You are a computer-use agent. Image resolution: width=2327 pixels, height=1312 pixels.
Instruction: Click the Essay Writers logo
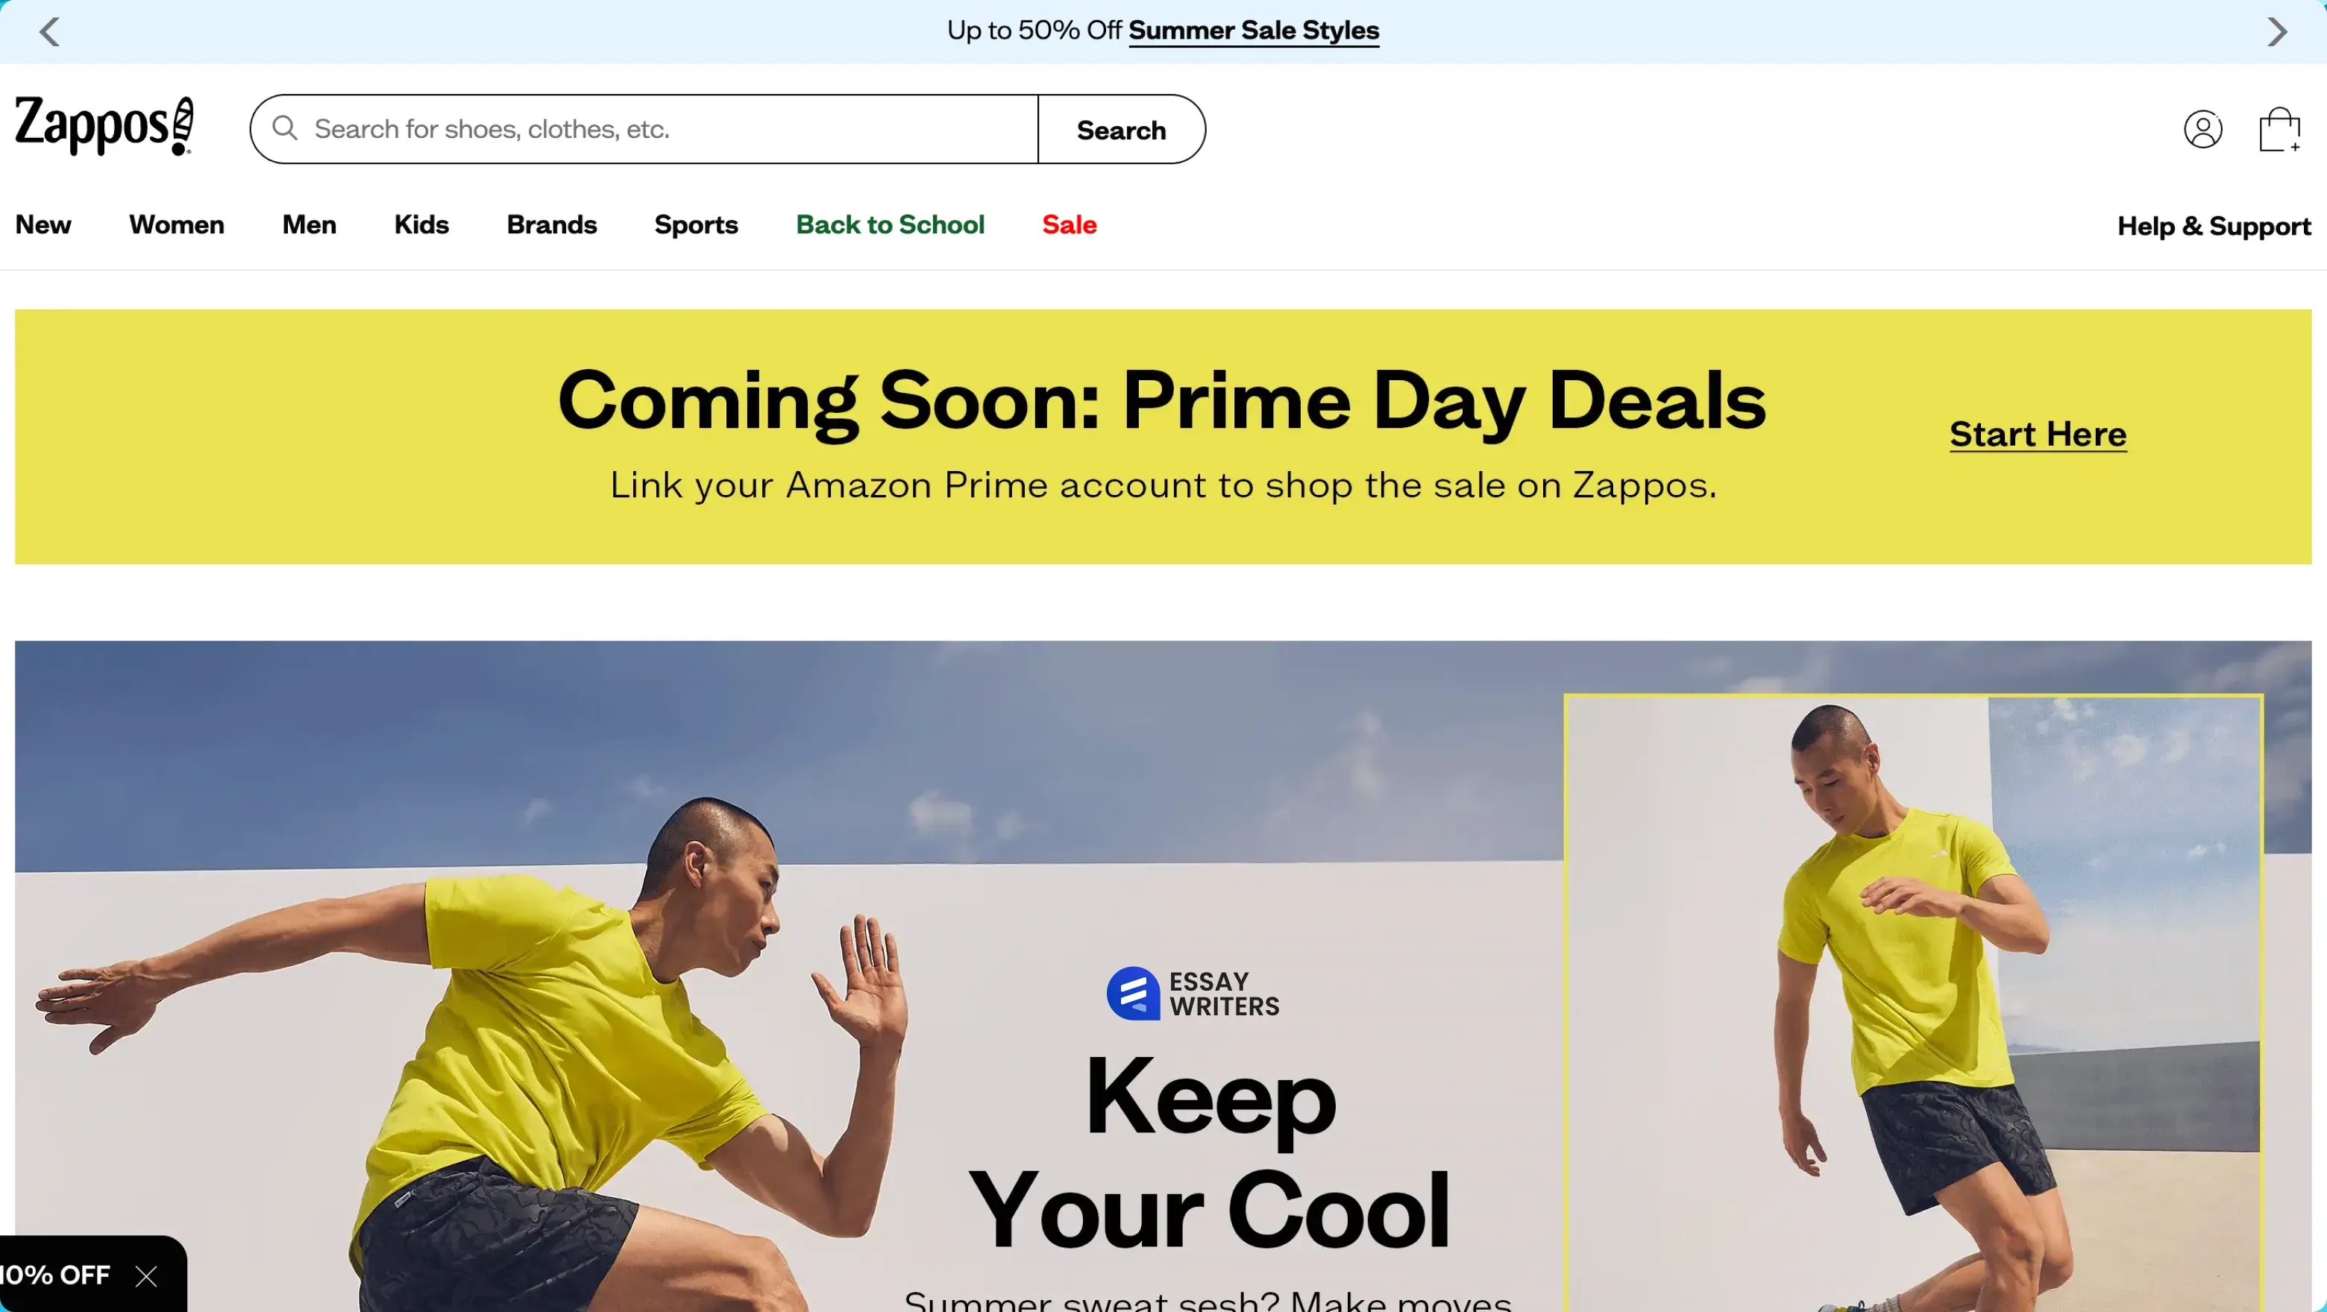click(1193, 993)
